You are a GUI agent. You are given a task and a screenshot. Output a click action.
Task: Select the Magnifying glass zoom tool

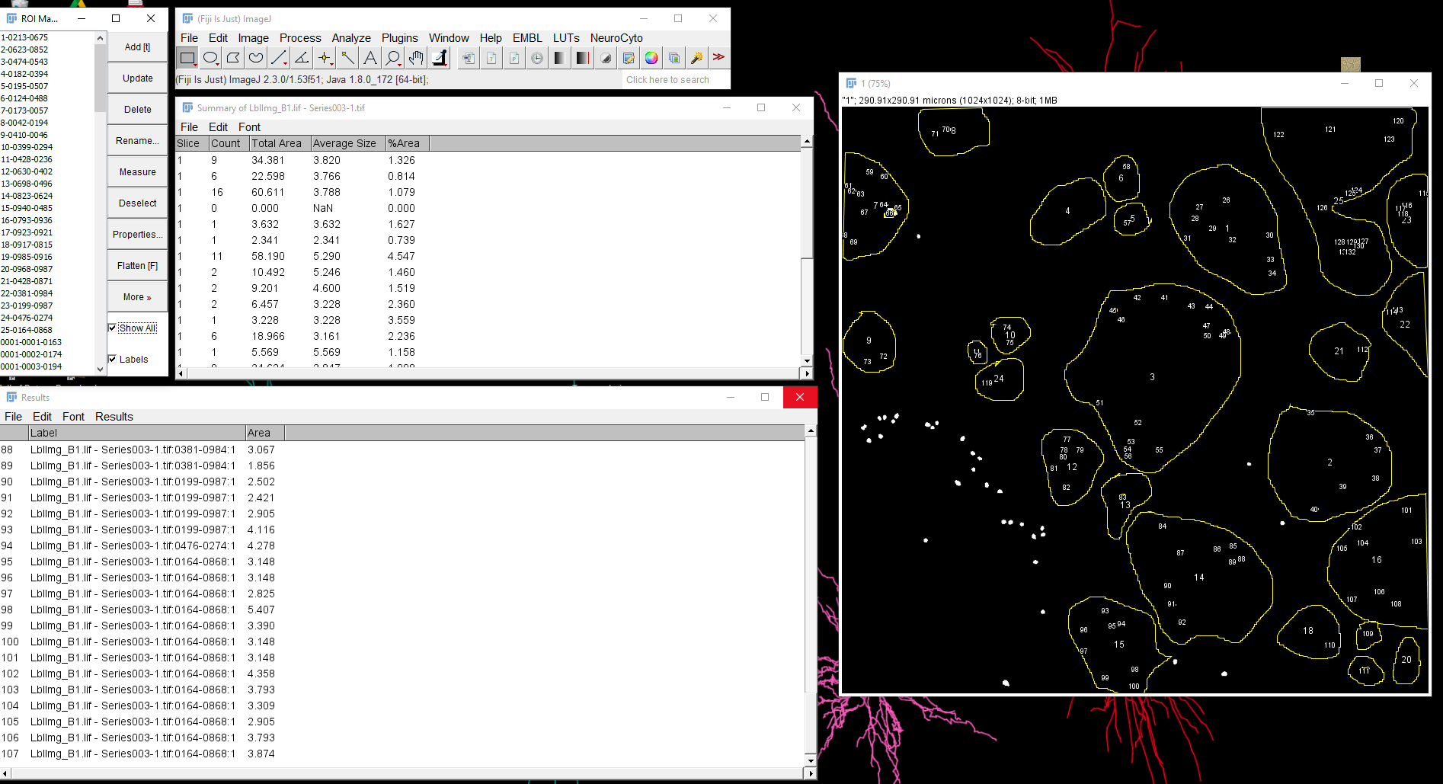tap(392, 57)
